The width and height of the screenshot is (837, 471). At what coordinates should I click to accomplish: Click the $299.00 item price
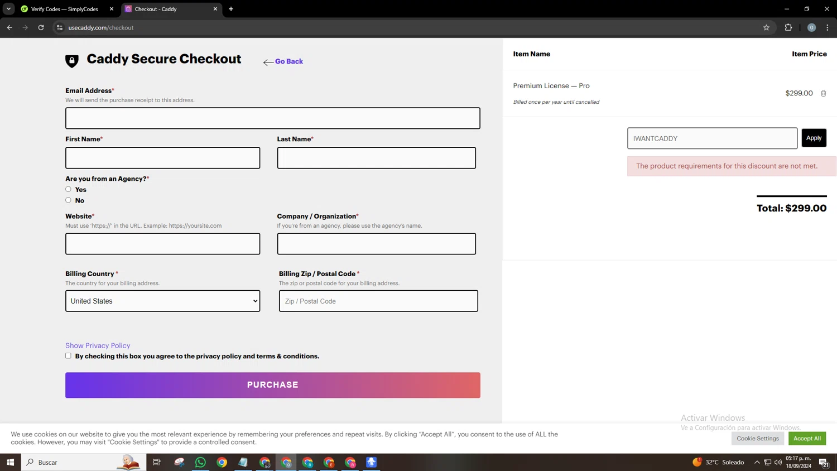798,93
